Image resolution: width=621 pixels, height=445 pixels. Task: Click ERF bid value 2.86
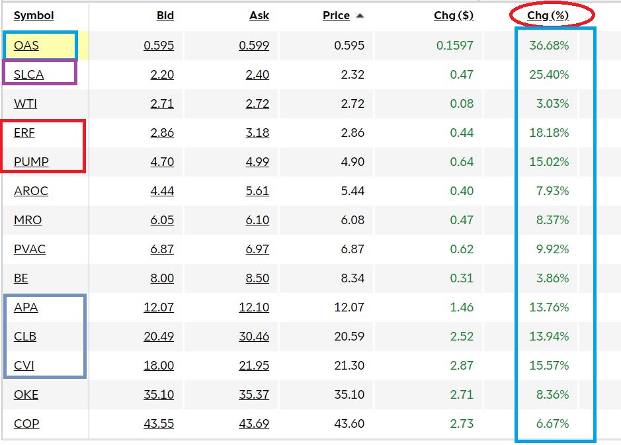pos(163,133)
